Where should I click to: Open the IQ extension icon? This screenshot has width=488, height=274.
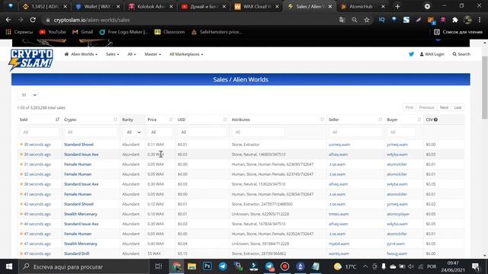coord(382,20)
